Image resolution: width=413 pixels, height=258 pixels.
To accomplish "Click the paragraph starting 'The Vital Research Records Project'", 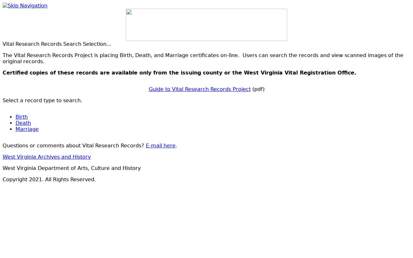I will [203, 58].
